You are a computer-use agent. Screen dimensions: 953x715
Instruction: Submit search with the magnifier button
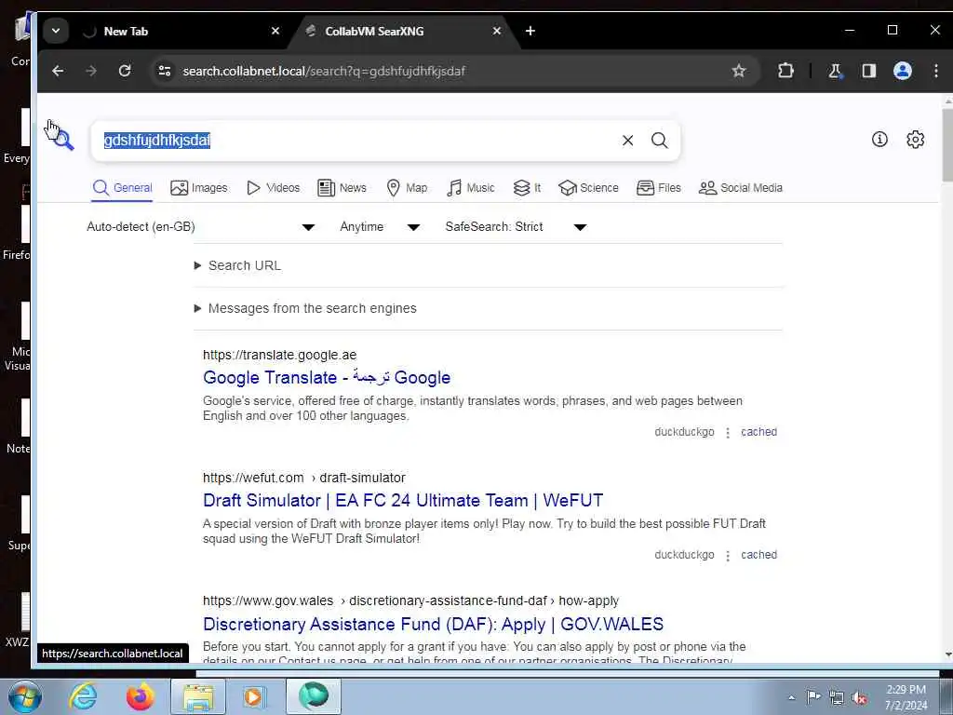click(x=660, y=141)
